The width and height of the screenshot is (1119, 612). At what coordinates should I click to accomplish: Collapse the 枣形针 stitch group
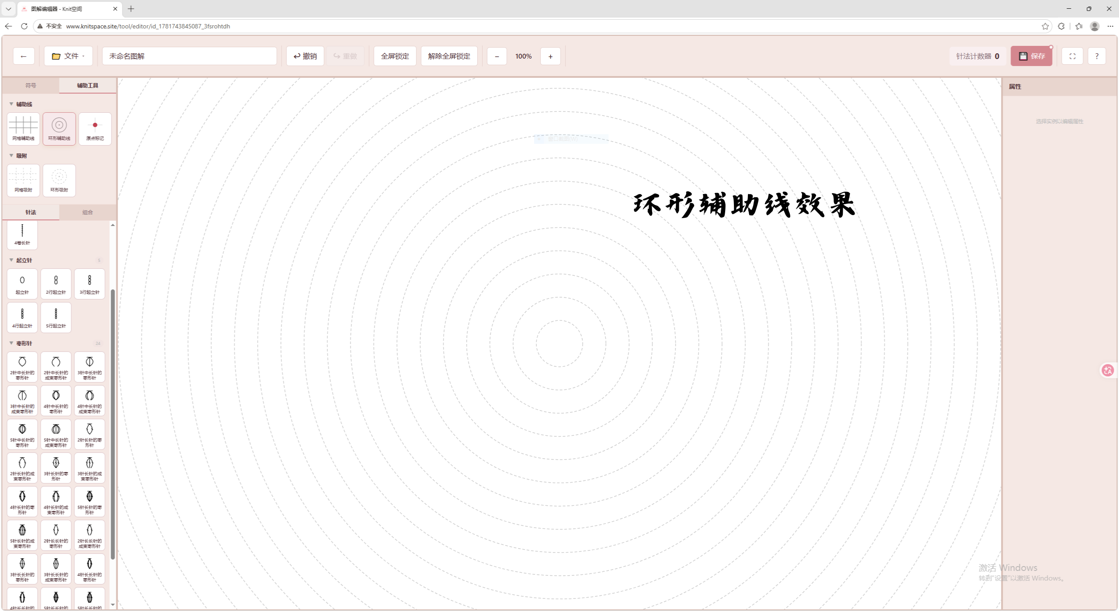coord(21,343)
